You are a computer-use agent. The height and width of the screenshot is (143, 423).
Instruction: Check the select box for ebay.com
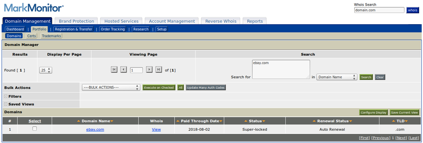pyautogui.click(x=35, y=129)
